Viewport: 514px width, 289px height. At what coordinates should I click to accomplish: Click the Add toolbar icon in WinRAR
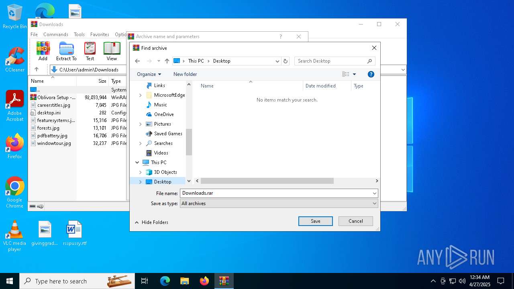point(43,51)
